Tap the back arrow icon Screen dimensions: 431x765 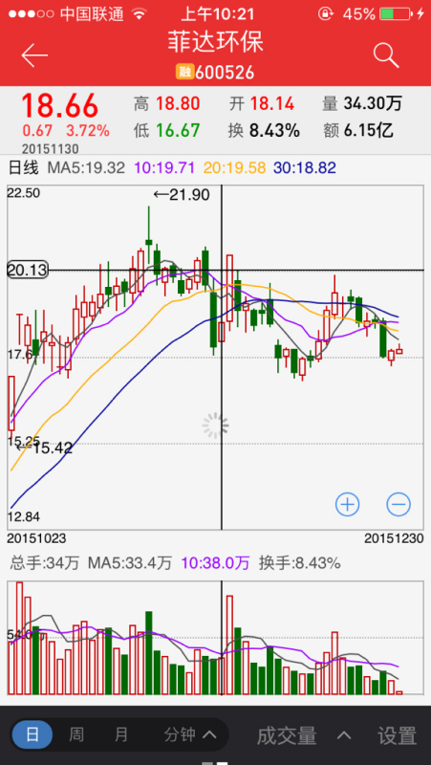tap(34, 55)
